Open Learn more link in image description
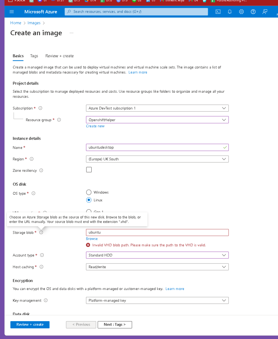The image size is (278, 339). point(138,72)
